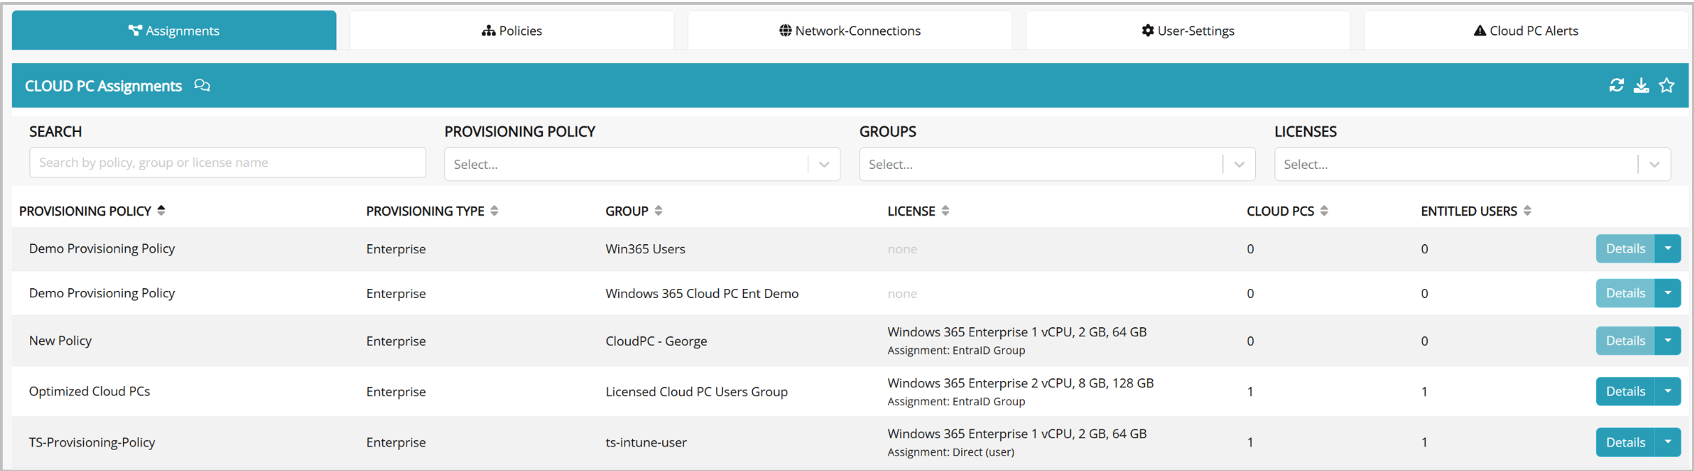Sort by the Provisioning Policy column
This screenshot has height=471, width=1694.
tap(161, 211)
